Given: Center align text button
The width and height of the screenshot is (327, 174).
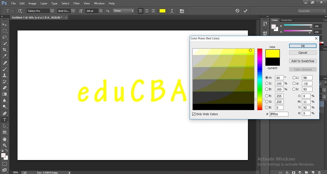Looking at the screenshot, I should tap(147, 11).
